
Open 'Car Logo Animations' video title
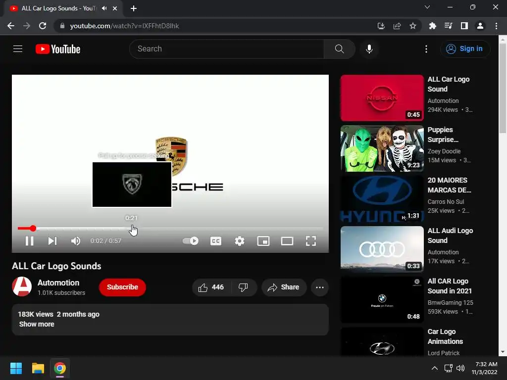point(445,336)
